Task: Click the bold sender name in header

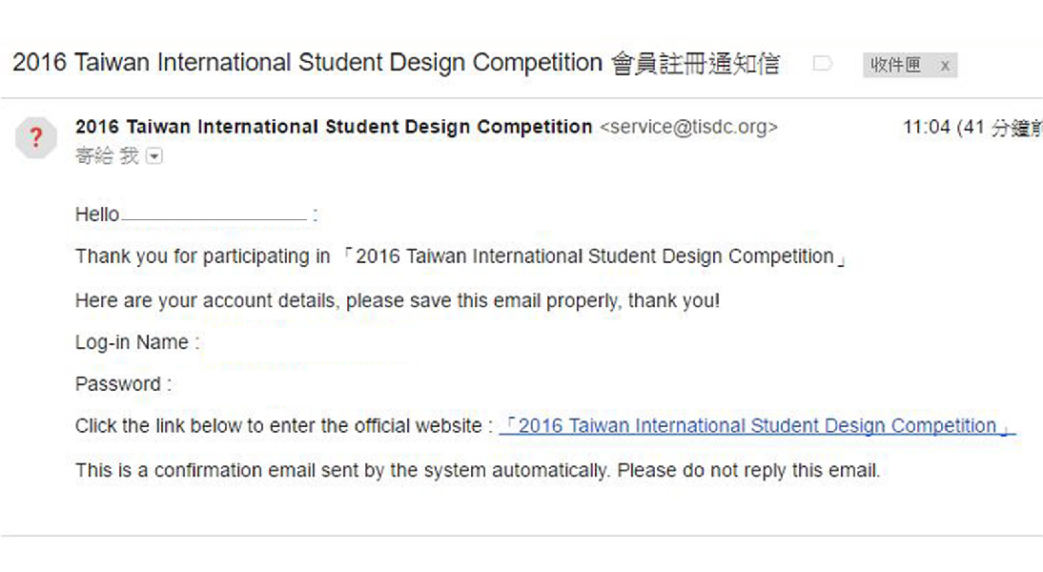Action: (334, 127)
